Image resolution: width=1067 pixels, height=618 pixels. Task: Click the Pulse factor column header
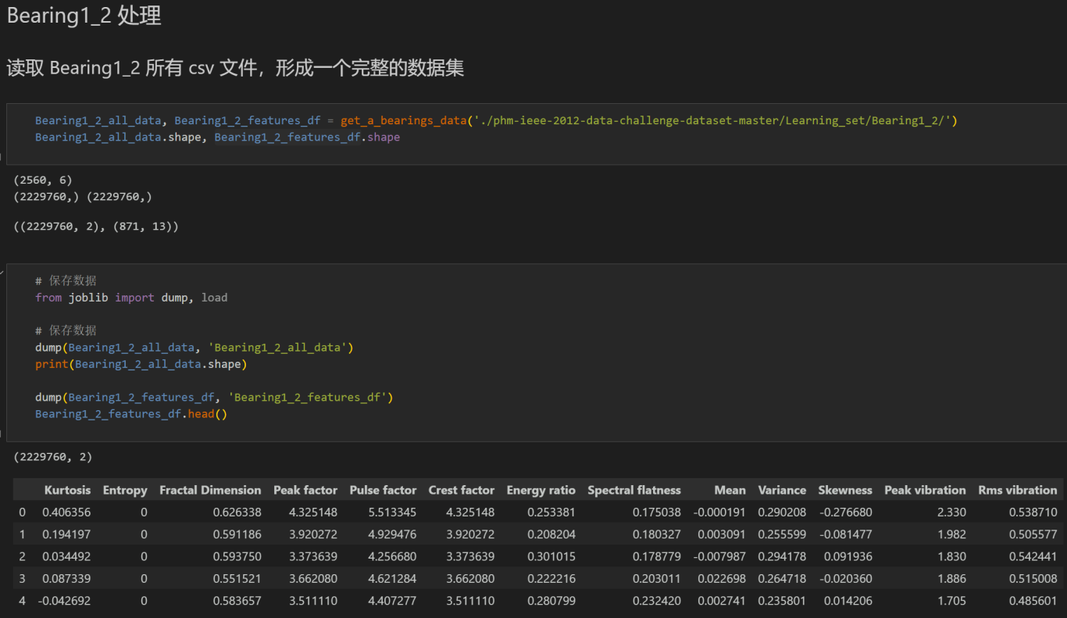(383, 490)
